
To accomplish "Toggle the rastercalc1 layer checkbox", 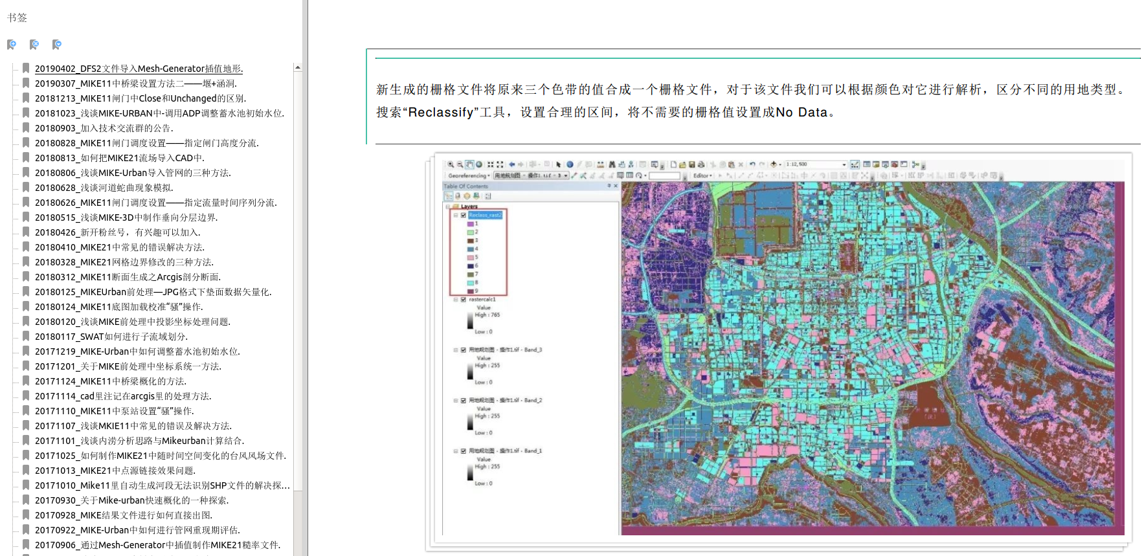I will 464,300.
